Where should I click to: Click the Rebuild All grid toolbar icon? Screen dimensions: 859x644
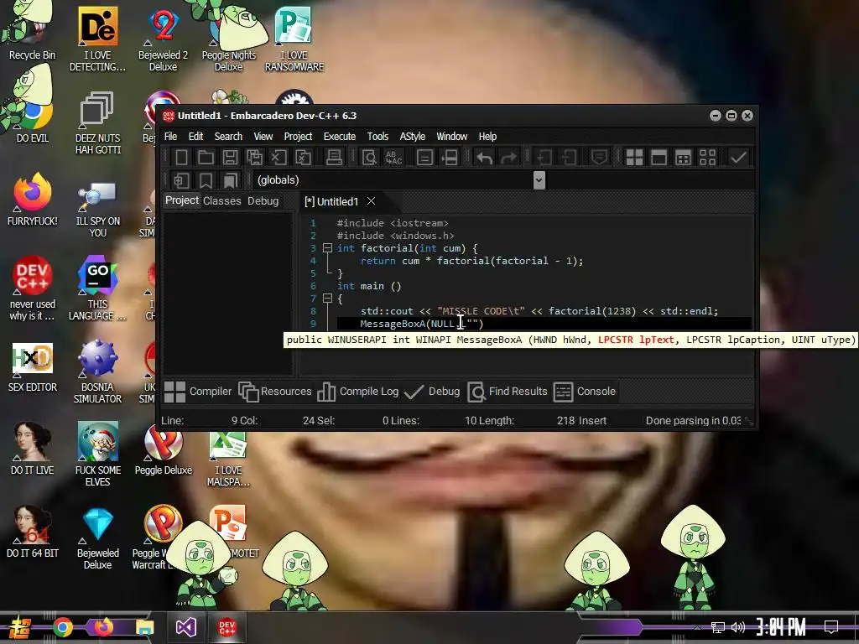[707, 158]
